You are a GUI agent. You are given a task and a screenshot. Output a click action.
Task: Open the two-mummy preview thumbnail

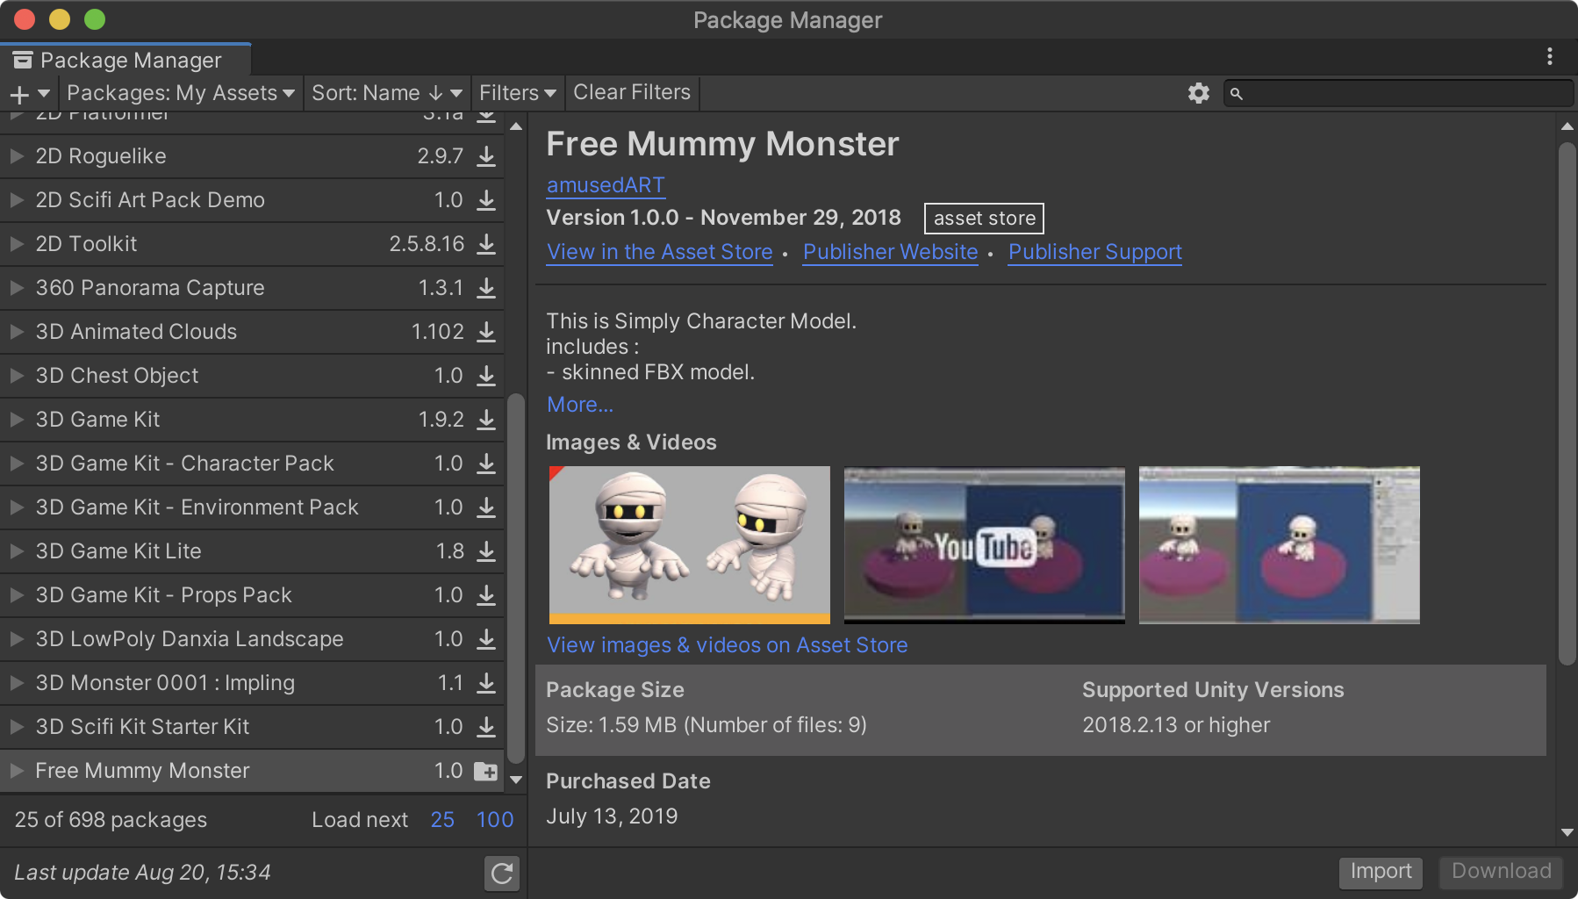[x=690, y=545]
